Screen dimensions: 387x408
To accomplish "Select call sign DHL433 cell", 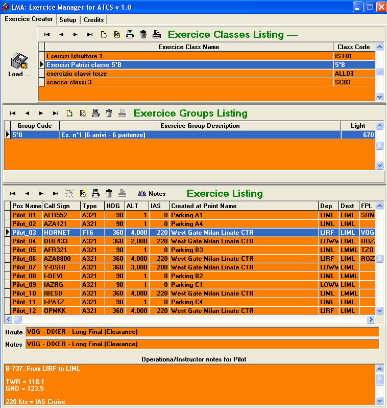I will click(x=61, y=241).
